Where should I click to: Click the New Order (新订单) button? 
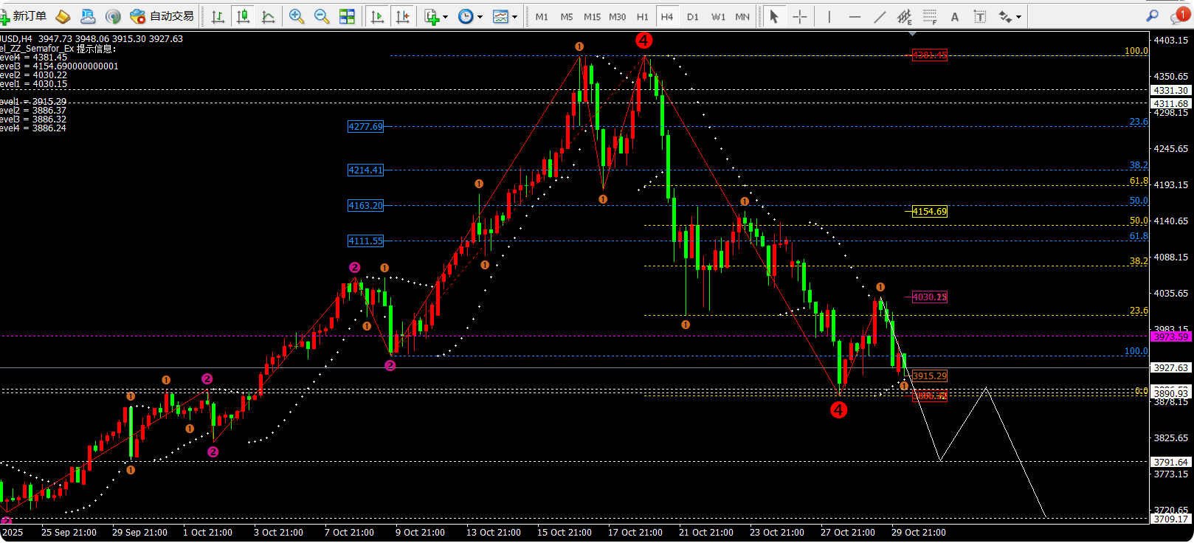point(24,16)
